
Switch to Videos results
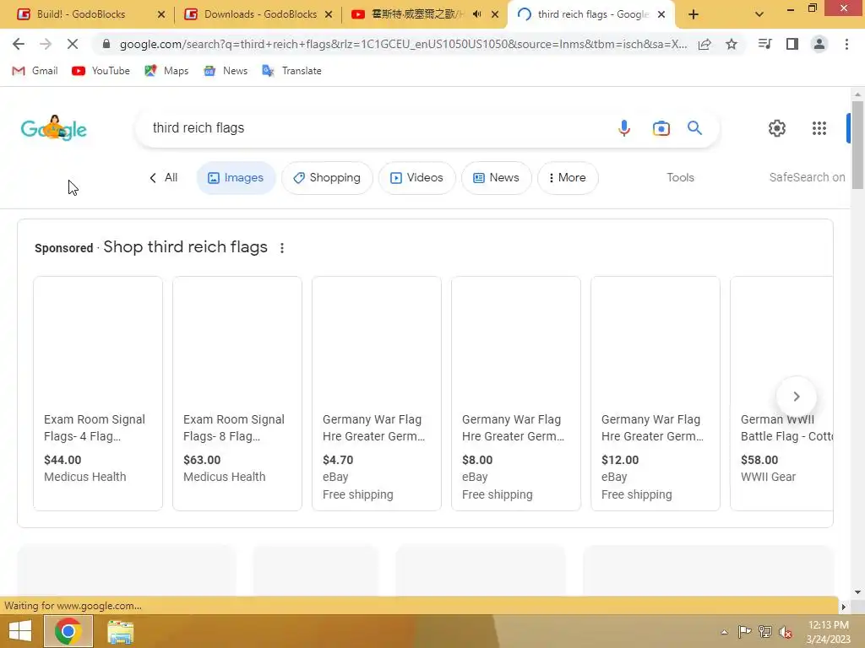417,177
